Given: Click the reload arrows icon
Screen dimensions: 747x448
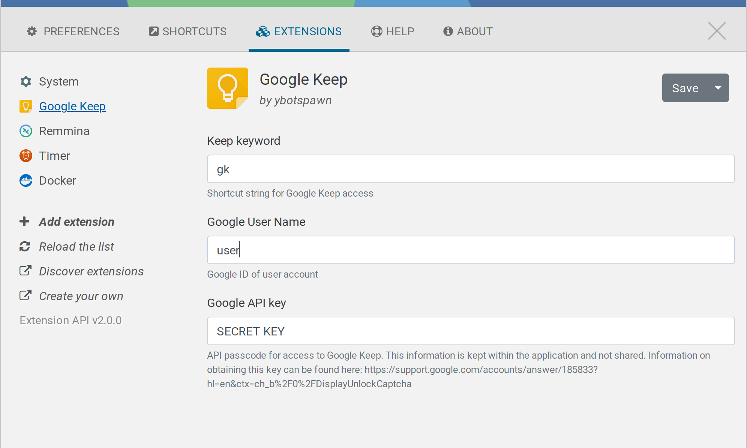Looking at the screenshot, I should click(x=25, y=247).
